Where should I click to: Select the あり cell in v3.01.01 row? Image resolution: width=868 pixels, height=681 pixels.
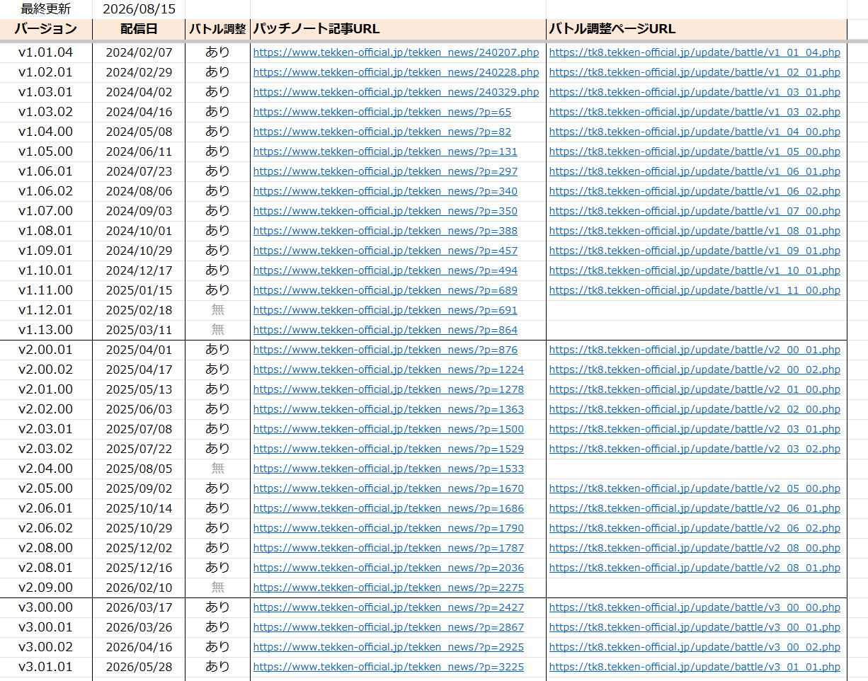tap(217, 667)
